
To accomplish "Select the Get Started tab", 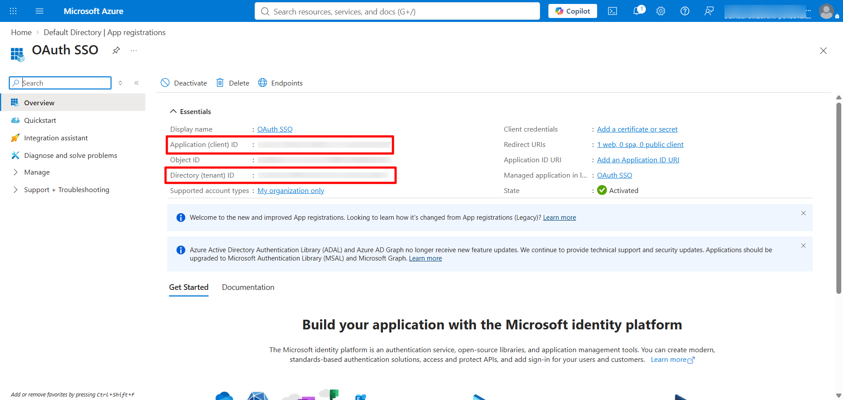I will click(189, 287).
